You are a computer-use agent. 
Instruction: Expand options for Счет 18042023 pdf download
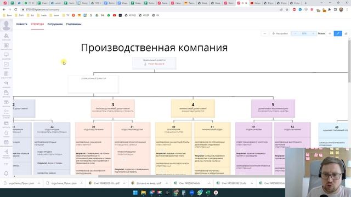[124, 183]
